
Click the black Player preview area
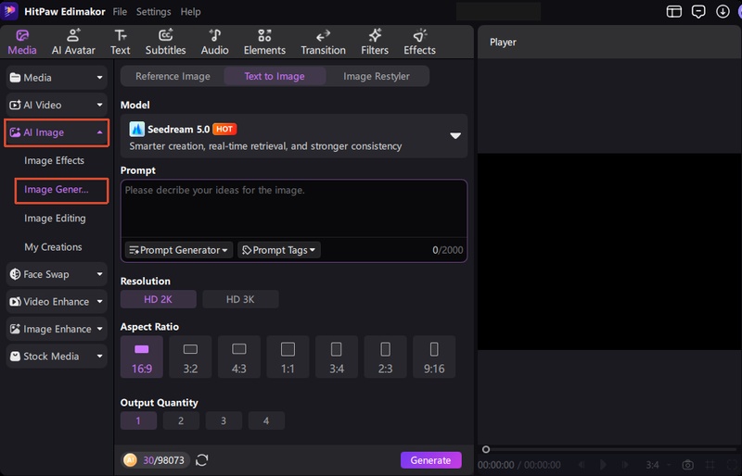pos(609,252)
